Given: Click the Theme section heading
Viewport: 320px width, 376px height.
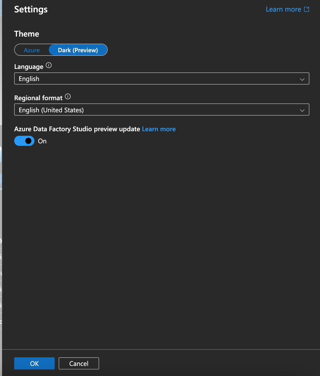Looking at the screenshot, I should (27, 34).
